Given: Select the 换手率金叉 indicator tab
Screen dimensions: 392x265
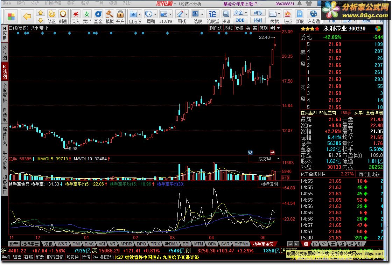Looking at the screenshot, I should [263, 244].
